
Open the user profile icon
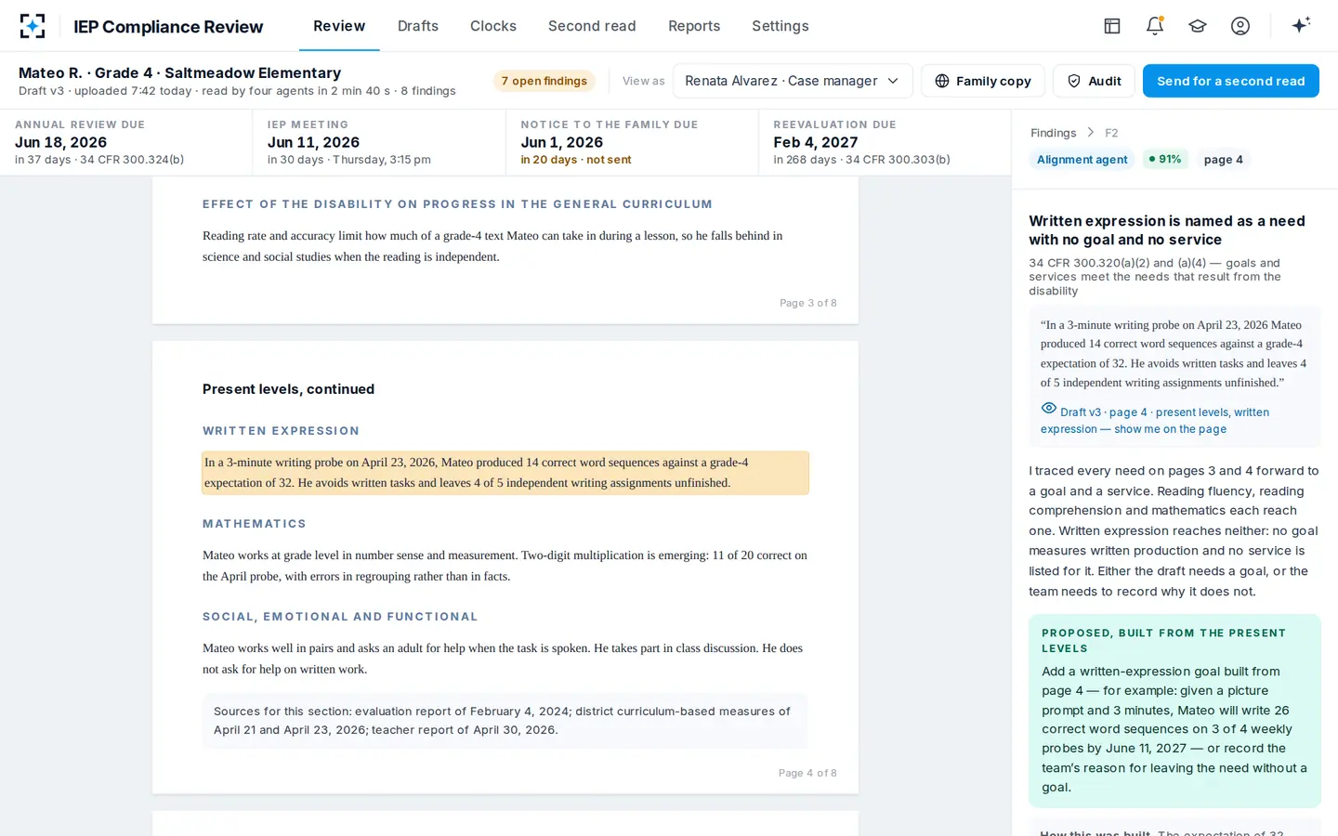click(x=1240, y=26)
